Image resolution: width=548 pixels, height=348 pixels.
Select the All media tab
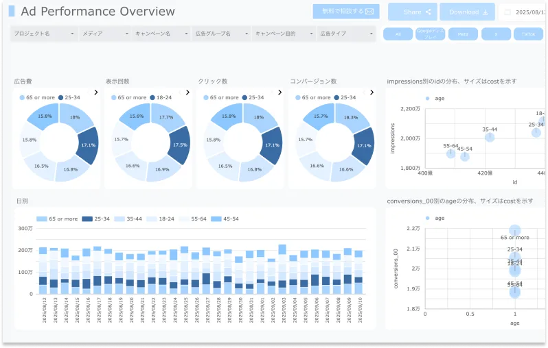click(398, 34)
